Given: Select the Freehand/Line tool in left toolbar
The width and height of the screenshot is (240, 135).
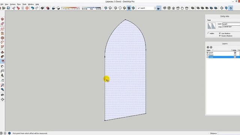Looking at the screenshot, I should [x=2, y=29].
